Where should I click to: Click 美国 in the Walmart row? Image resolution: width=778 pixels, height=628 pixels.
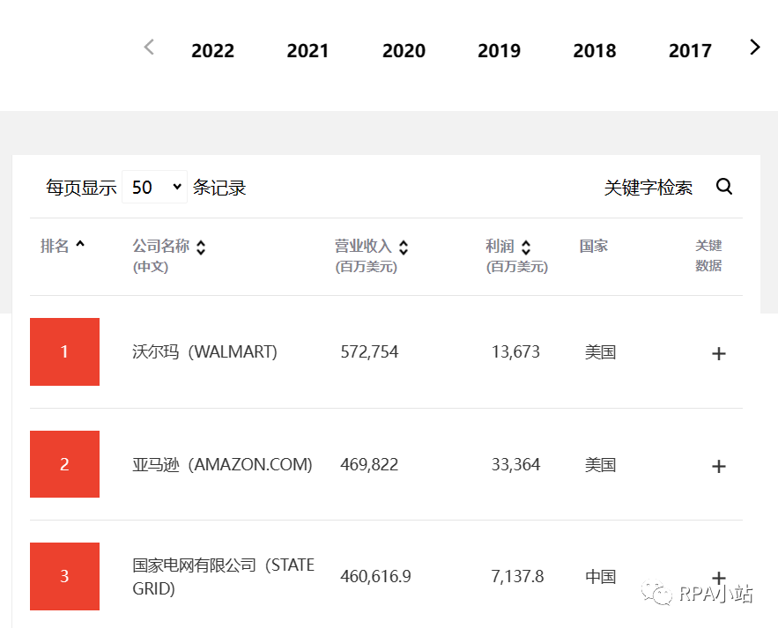coord(600,352)
